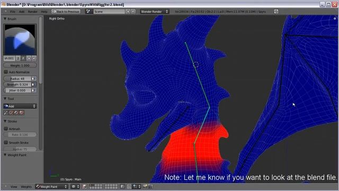Open the Blender Render engine dropdown
This screenshot has height=191, width=339.
coord(154,12)
